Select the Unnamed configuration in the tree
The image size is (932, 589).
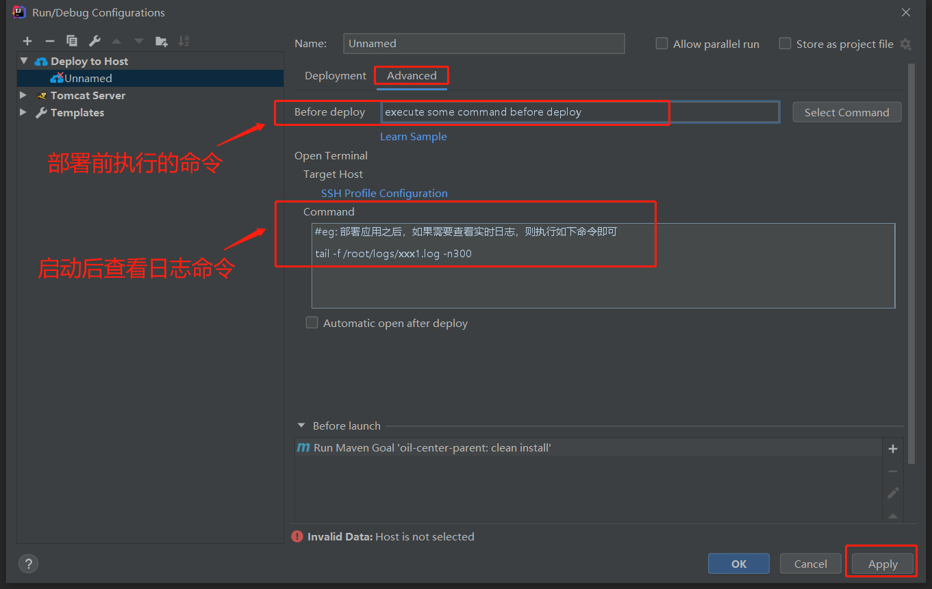151,79
